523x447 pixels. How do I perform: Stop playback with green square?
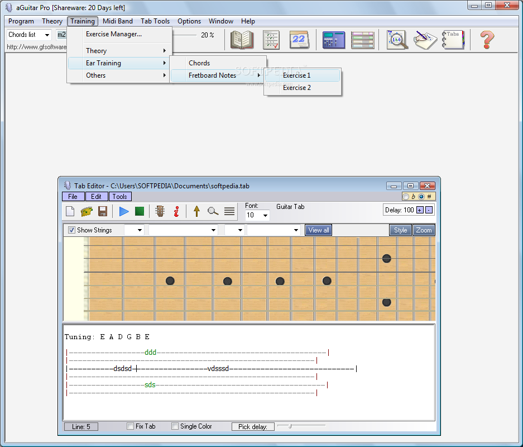[x=140, y=211]
